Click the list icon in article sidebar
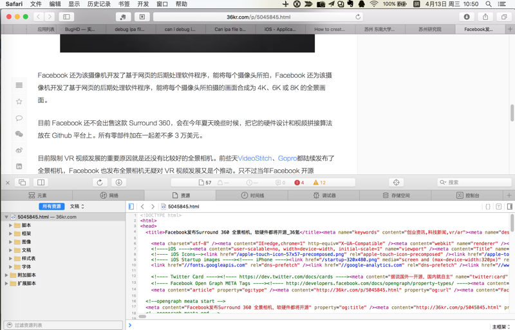515x330 pixels. 19,85
